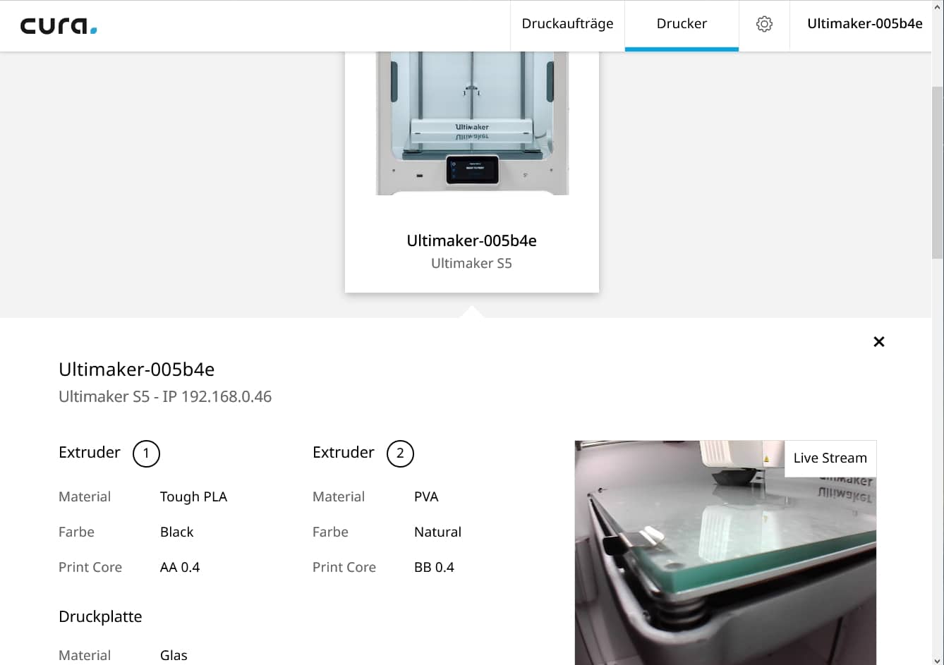
Task: Click the Extruder 1 number icon
Action: (x=146, y=453)
